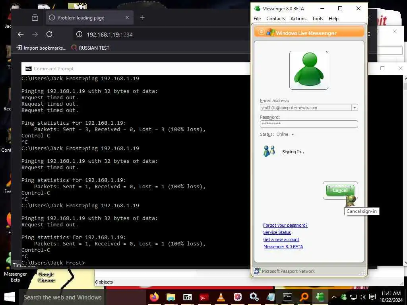The width and height of the screenshot is (407, 305).
Task: Click the Messenger e-mail address field
Action: click(x=306, y=108)
